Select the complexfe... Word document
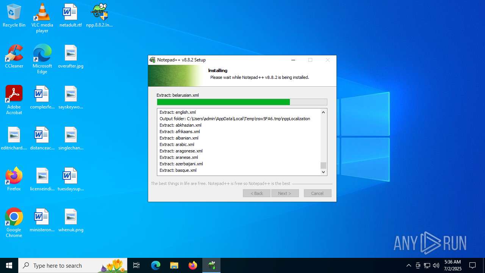 [x=42, y=97]
